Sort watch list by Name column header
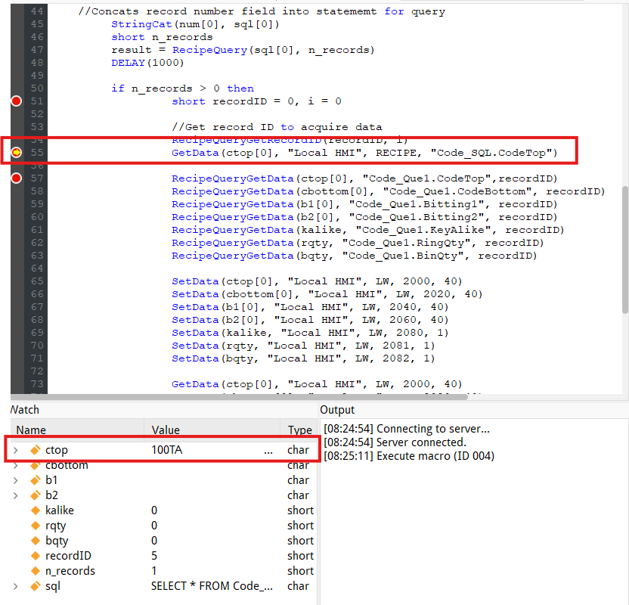This screenshot has height=605, width=629. coord(76,430)
